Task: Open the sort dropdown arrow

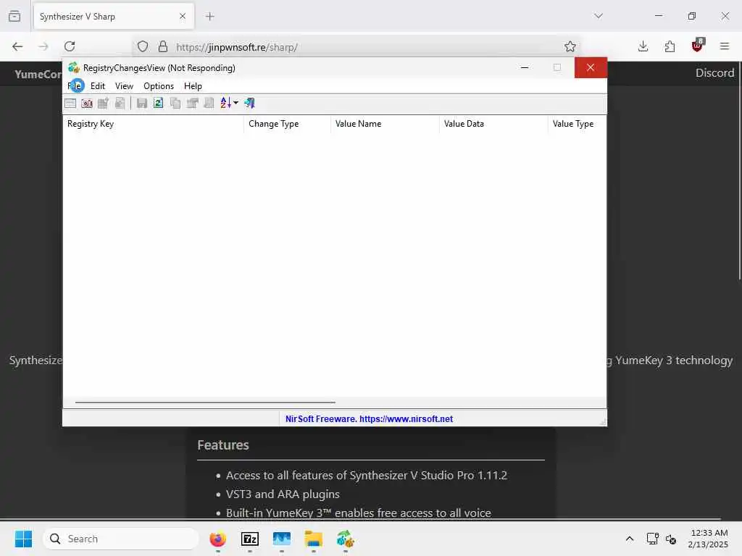Action: (x=235, y=103)
